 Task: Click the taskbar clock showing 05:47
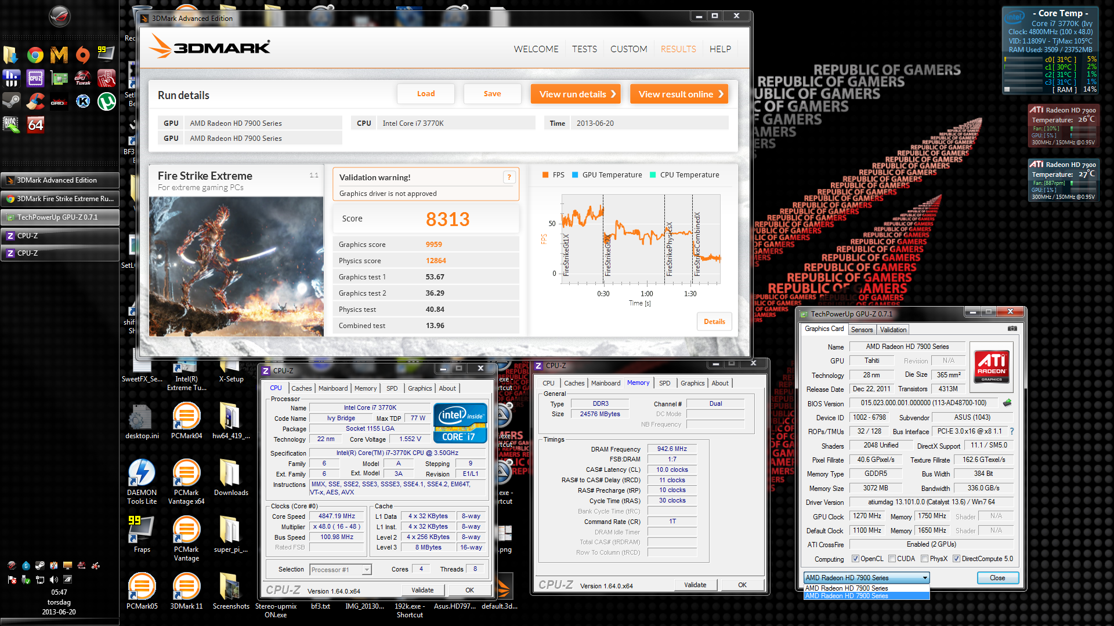click(x=59, y=592)
